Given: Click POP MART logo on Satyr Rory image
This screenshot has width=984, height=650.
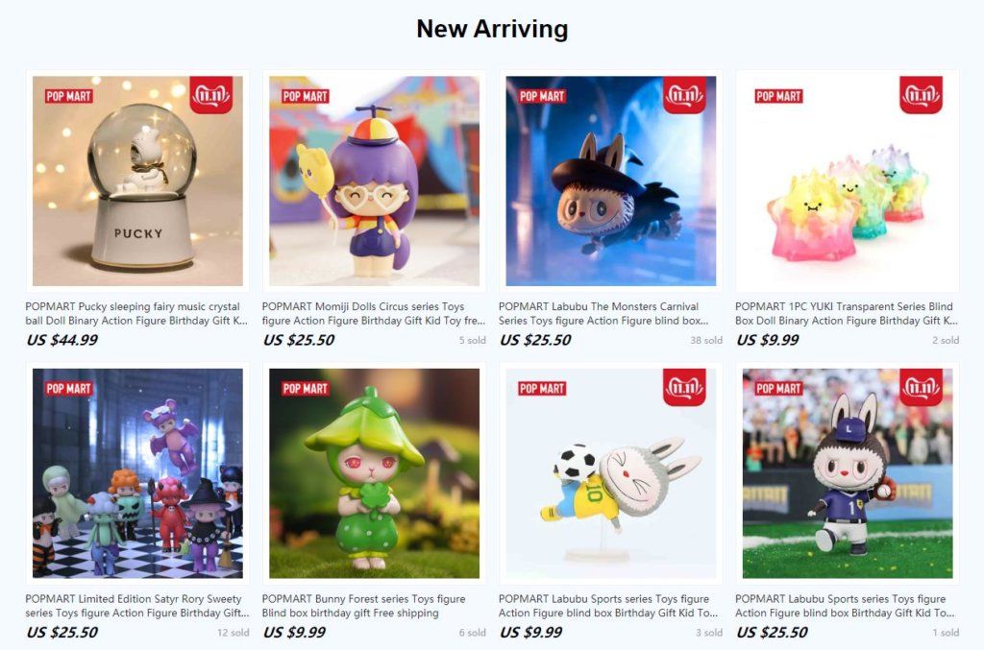Looking at the screenshot, I should tap(68, 389).
